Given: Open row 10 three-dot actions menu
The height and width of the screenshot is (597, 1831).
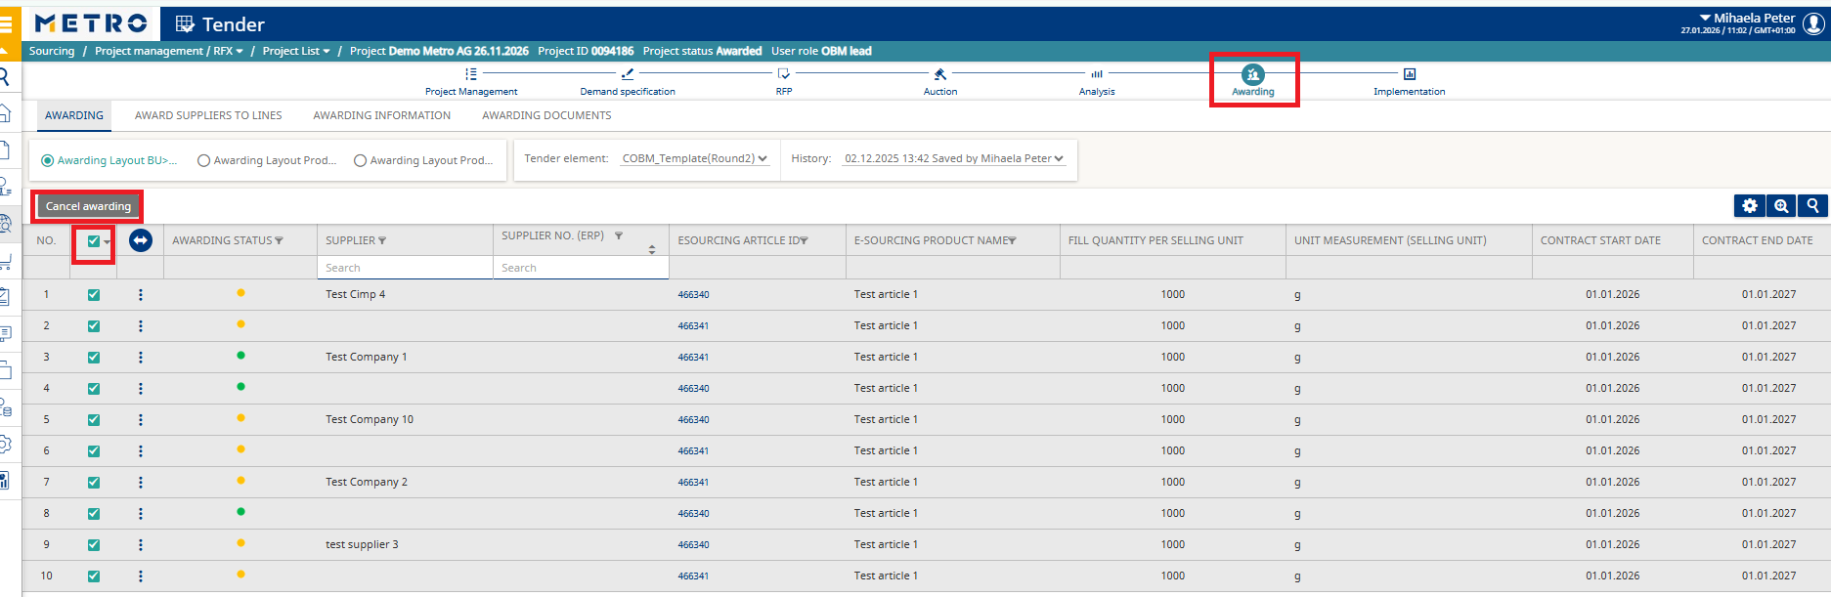Looking at the screenshot, I should click(141, 576).
